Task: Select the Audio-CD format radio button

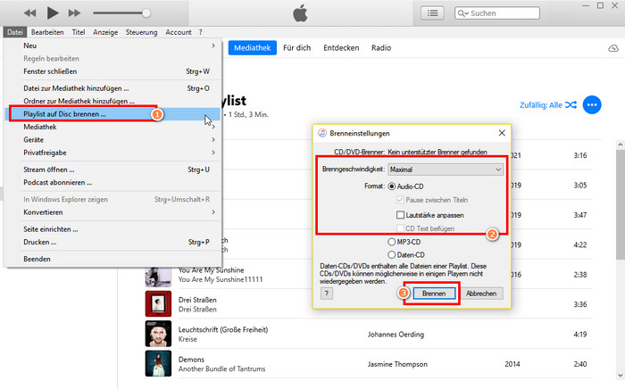Action: coord(392,186)
